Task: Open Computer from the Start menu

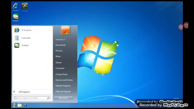Action: pos(60,68)
